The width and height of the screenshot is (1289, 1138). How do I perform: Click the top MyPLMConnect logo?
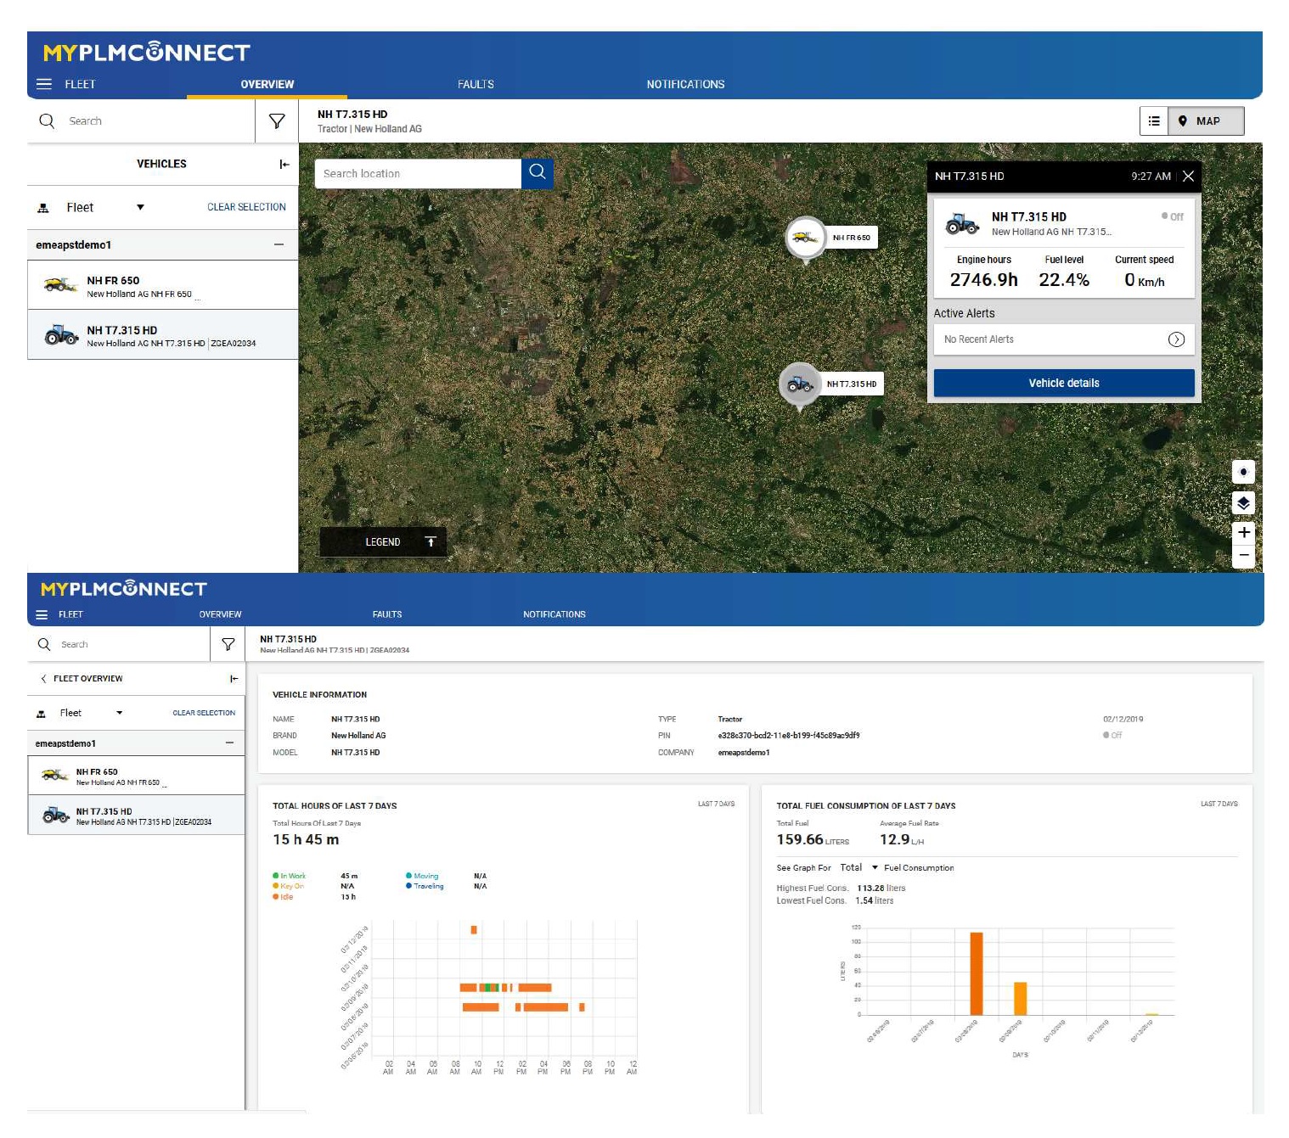click(146, 52)
